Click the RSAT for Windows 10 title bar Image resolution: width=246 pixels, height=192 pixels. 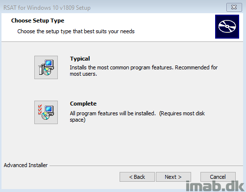click(47, 8)
